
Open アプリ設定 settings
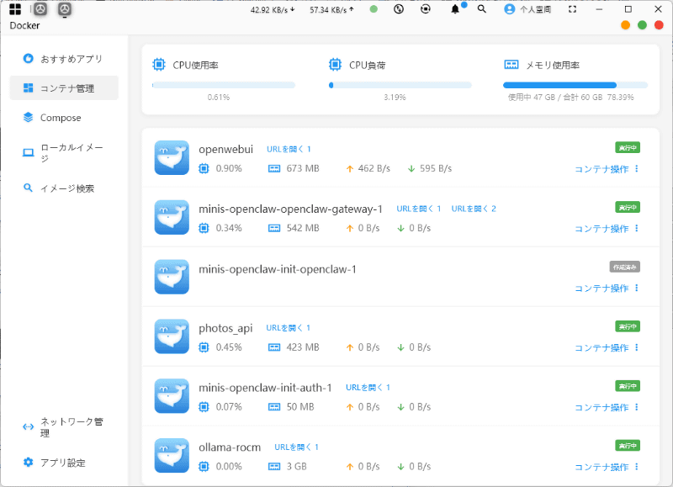pyautogui.click(x=64, y=463)
